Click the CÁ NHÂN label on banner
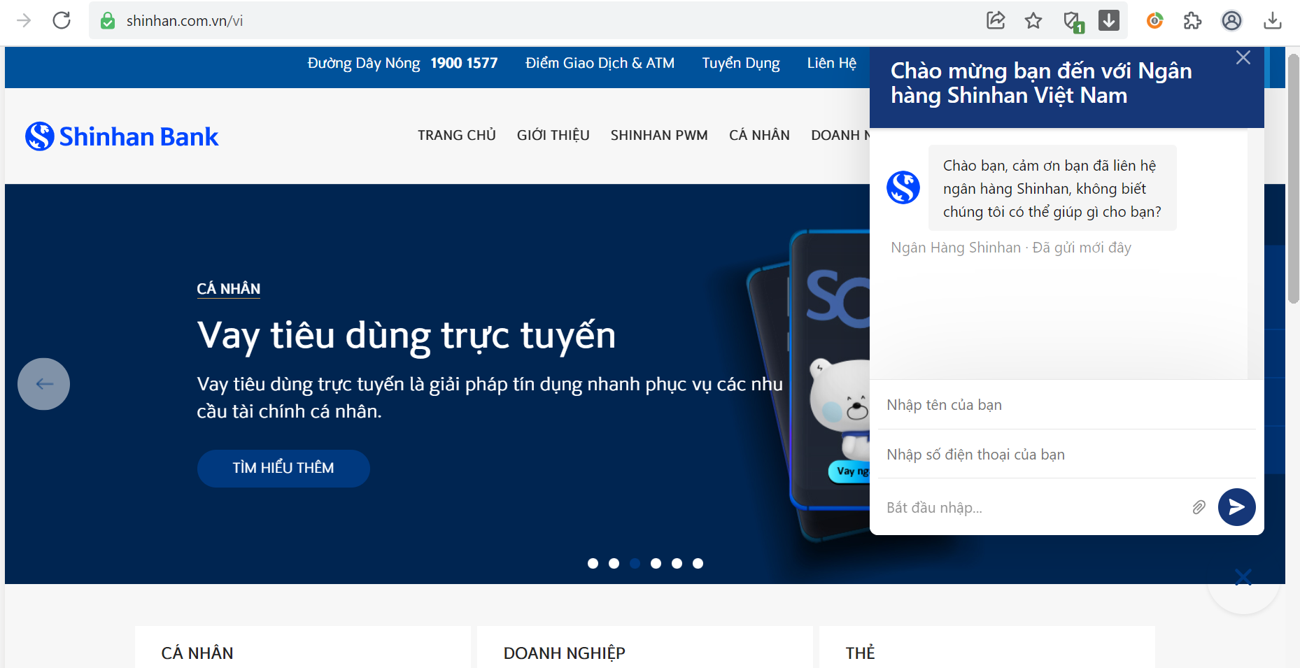The height and width of the screenshot is (668, 1300). (x=228, y=289)
